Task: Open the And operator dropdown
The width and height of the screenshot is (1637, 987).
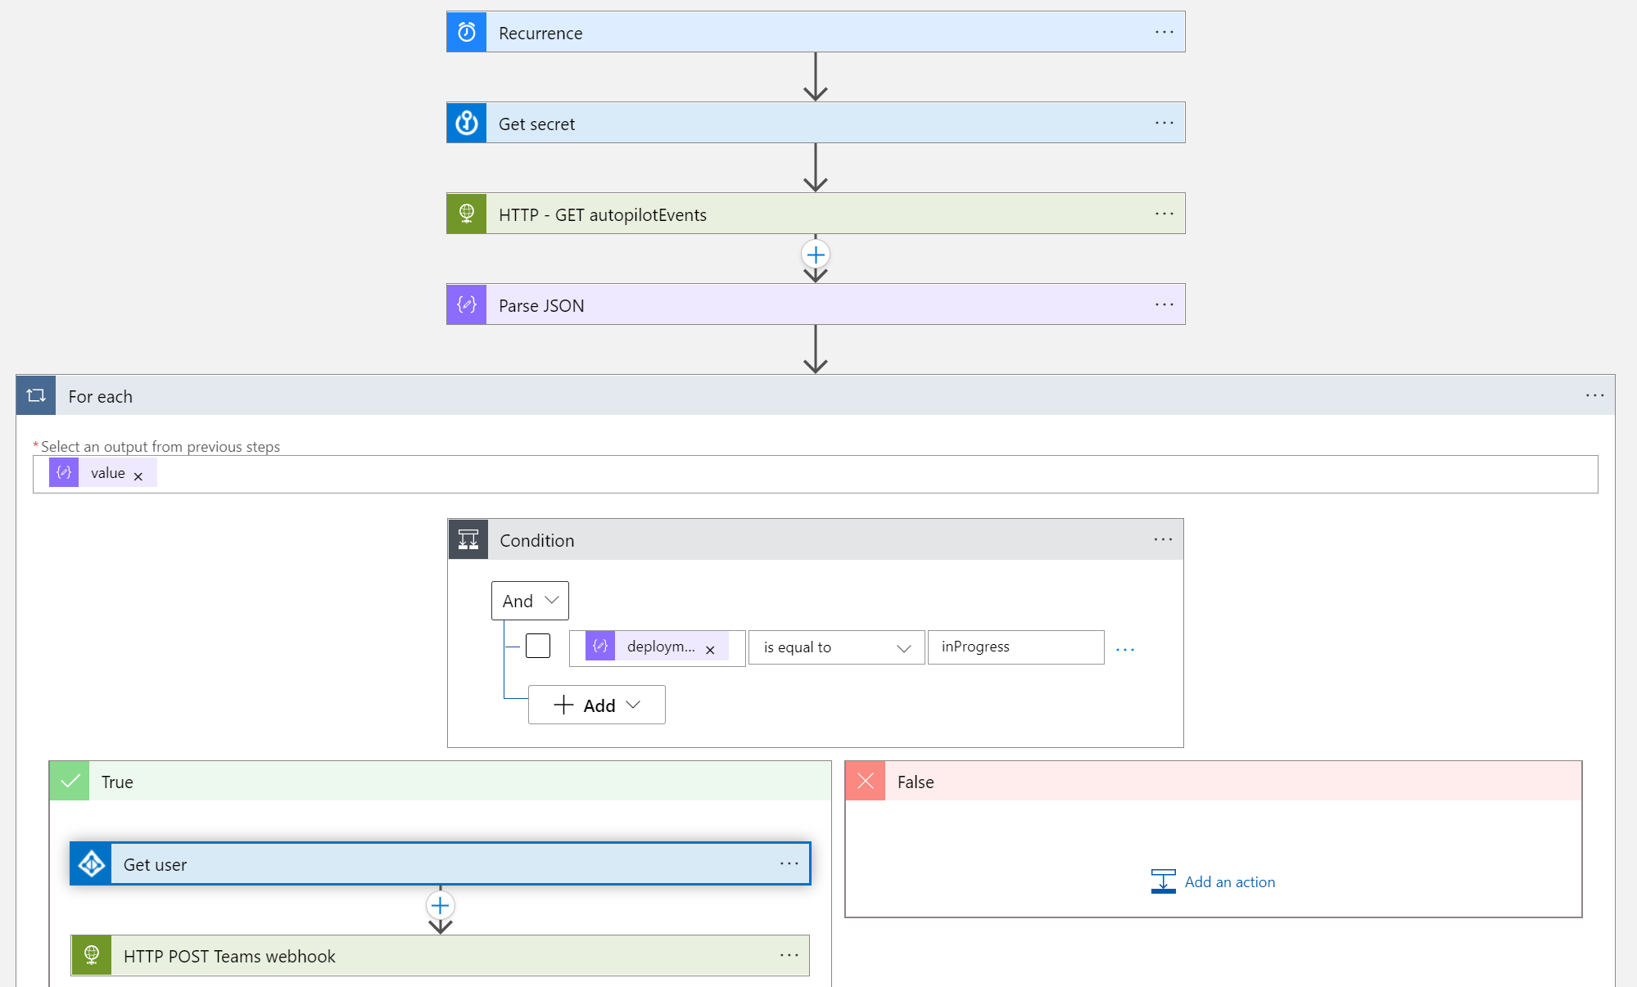Action: tap(530, 601)
